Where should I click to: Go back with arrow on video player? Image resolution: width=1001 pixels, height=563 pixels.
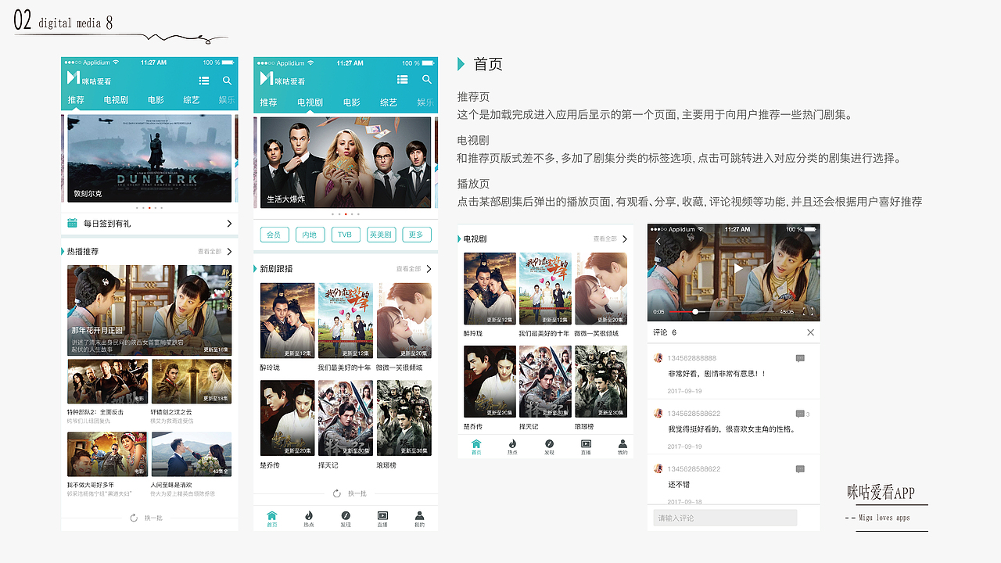[x=658, y=242]
